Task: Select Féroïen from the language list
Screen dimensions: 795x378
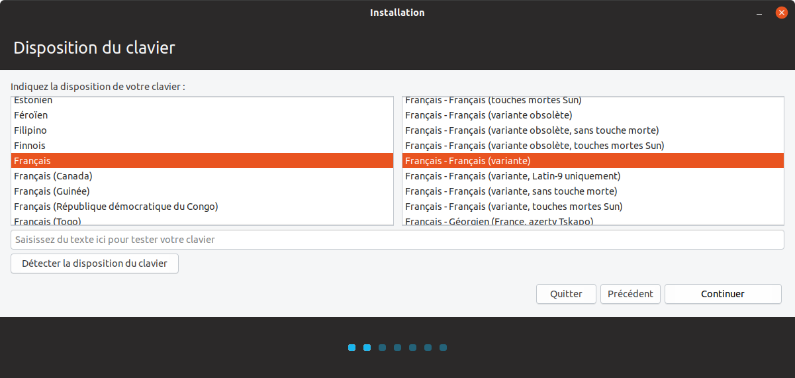Action: tap(31, 115)
